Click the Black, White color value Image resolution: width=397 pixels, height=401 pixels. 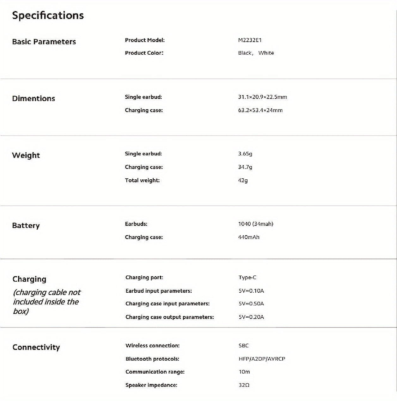[256, 53]
